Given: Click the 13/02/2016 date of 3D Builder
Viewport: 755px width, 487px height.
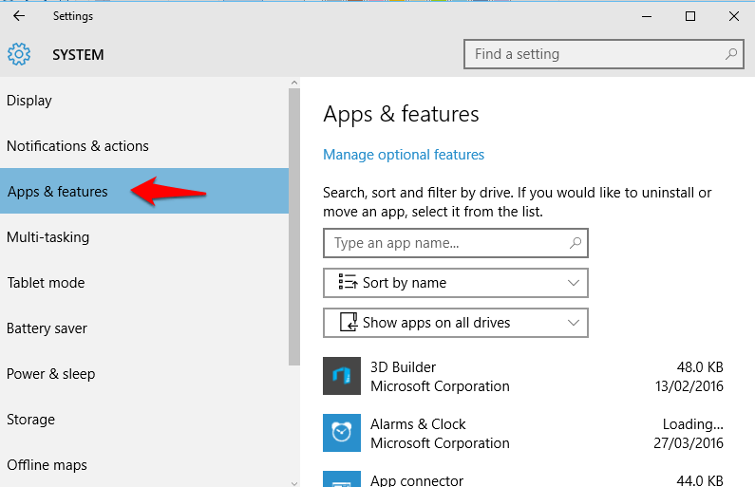Looking at the screenshot, I should (689, 386).
